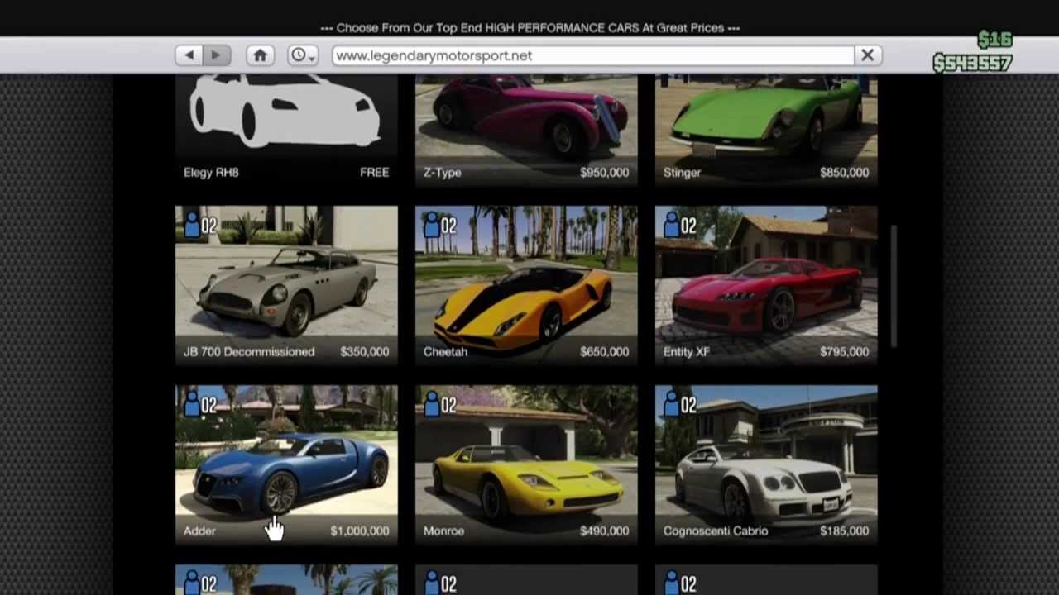Click the $16 cash display

[x=994, y=40]
